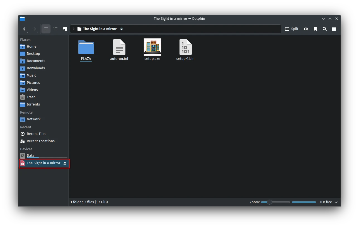
Task: Eject The Sight in a mirror disc
Action: (x=65, y=163)
